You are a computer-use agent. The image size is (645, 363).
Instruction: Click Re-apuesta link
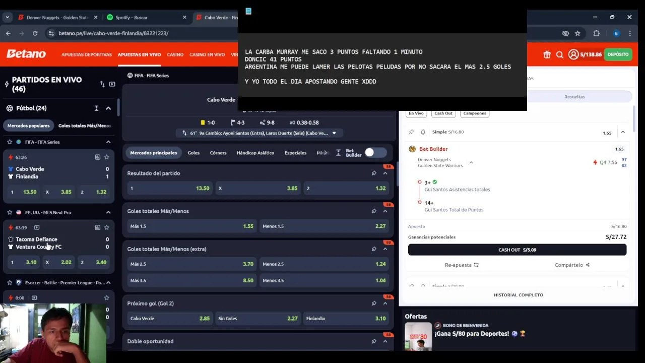point(462,265)
